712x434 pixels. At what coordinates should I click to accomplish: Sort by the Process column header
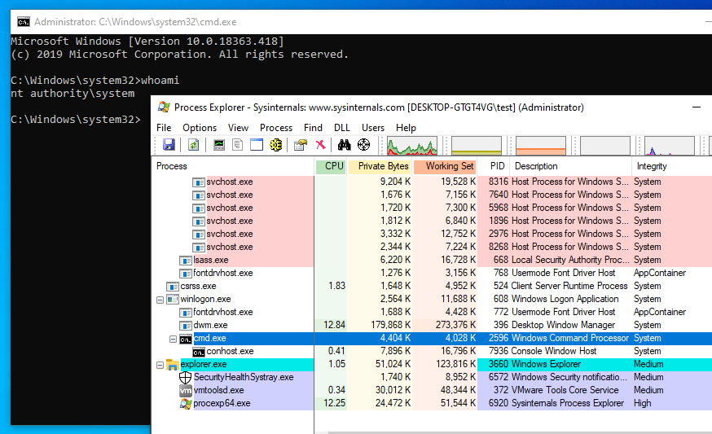click(x=233, y=166)
